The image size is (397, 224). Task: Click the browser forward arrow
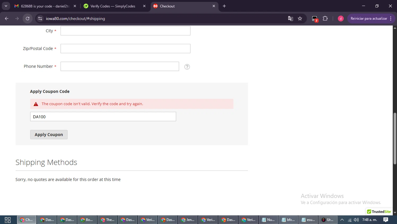(x=17, y=19)
